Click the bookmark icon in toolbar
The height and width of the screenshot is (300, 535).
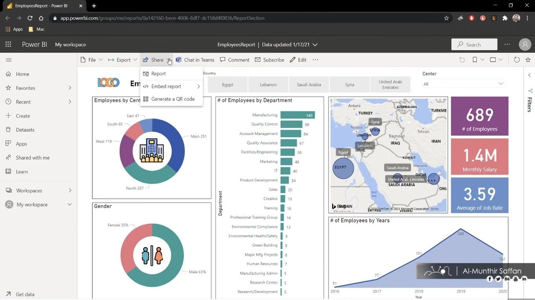pos(475,60)
